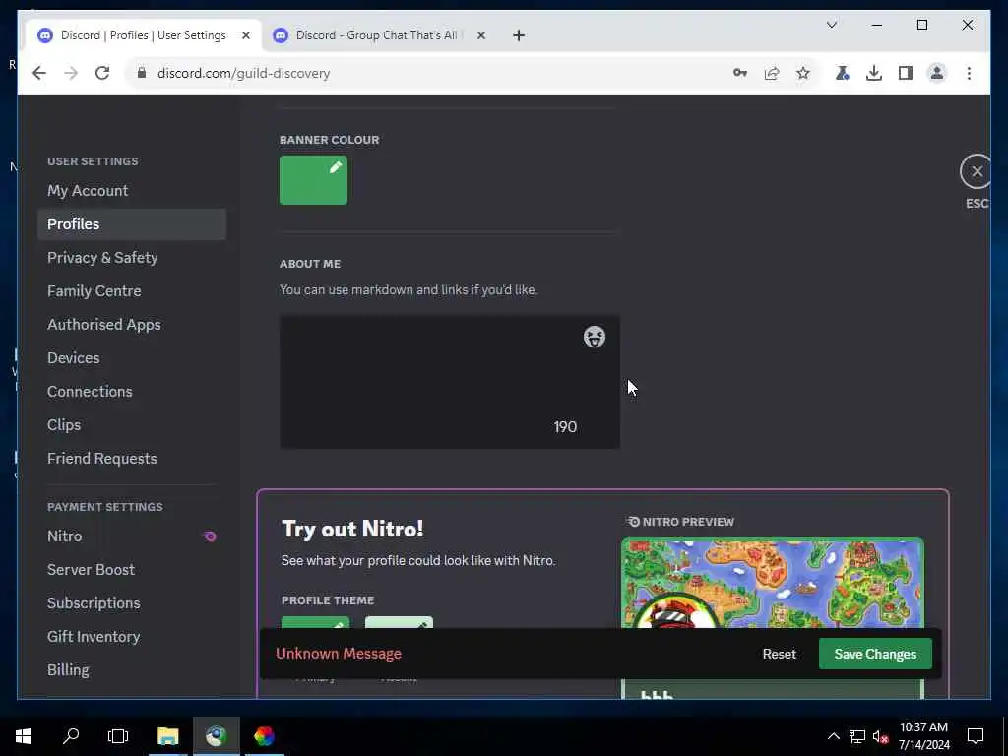Open a new browser tab
Viewport: 1008px width, 756px height.
point(519,35)
